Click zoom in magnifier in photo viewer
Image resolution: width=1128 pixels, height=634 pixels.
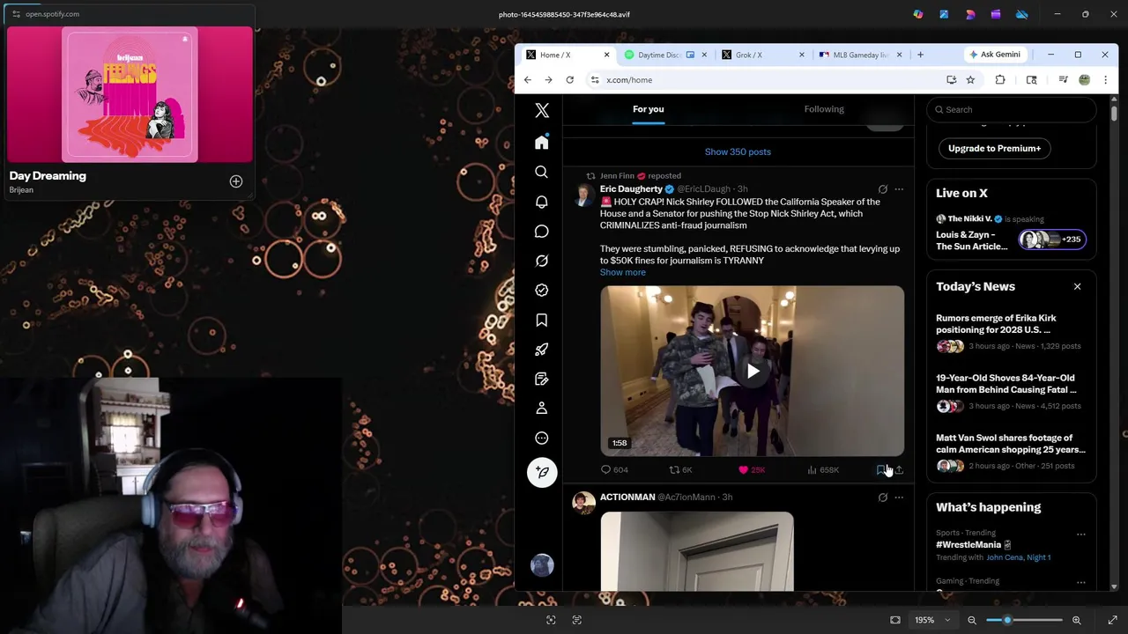click(x=1076, y=620)
